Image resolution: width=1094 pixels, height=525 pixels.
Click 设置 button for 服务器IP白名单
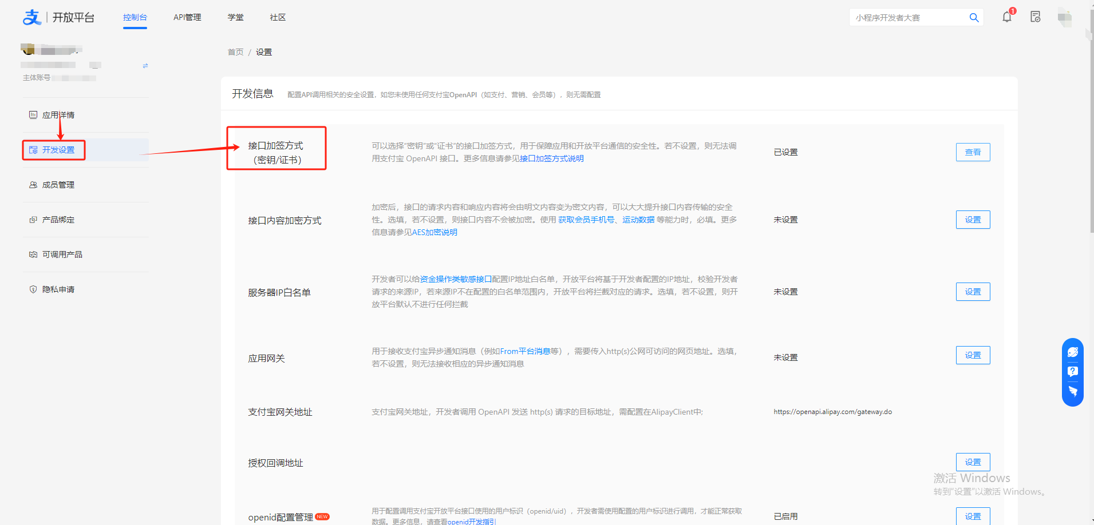[973, 292]
